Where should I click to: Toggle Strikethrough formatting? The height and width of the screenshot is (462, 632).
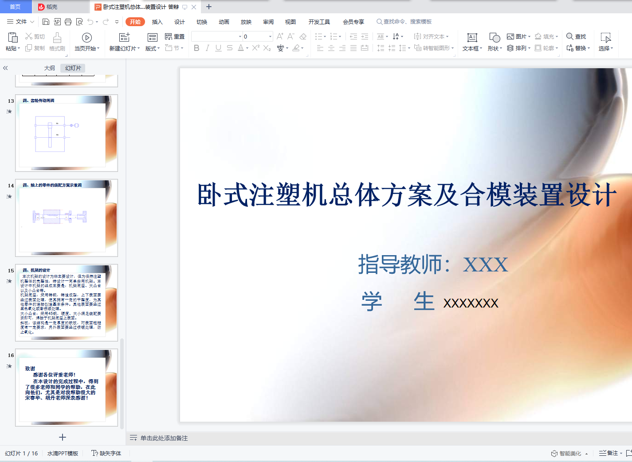229,48
